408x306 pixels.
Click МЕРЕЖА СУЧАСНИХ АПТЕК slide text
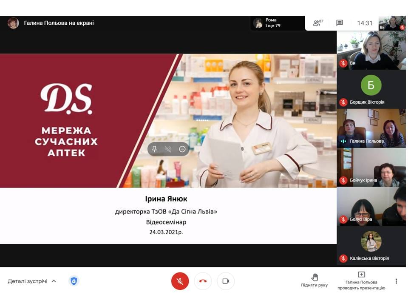pos(66,141)
